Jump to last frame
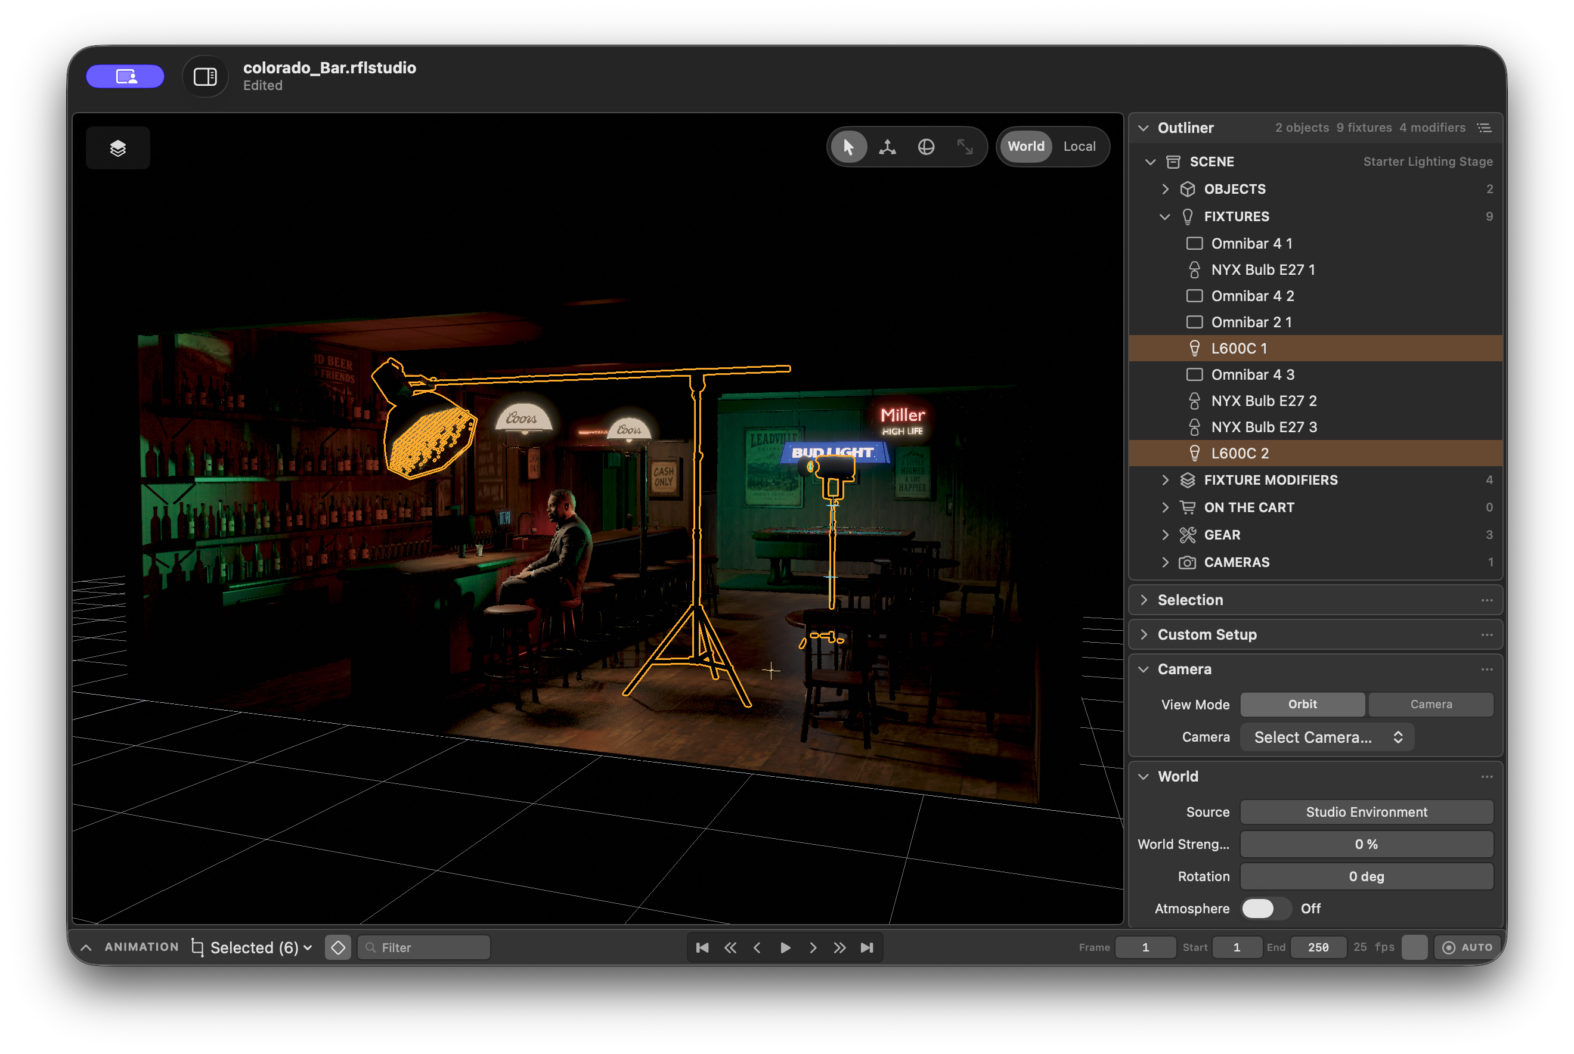Image resolution: width=1574 pixels, height=1054 pixels. click(x=867, y=947)
